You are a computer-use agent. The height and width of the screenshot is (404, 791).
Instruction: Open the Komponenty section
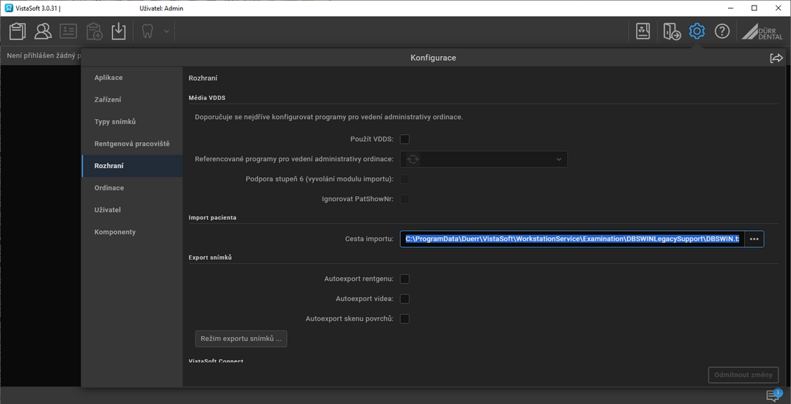[x=132, y=232]
